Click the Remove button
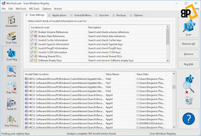 tap(188, 54)
